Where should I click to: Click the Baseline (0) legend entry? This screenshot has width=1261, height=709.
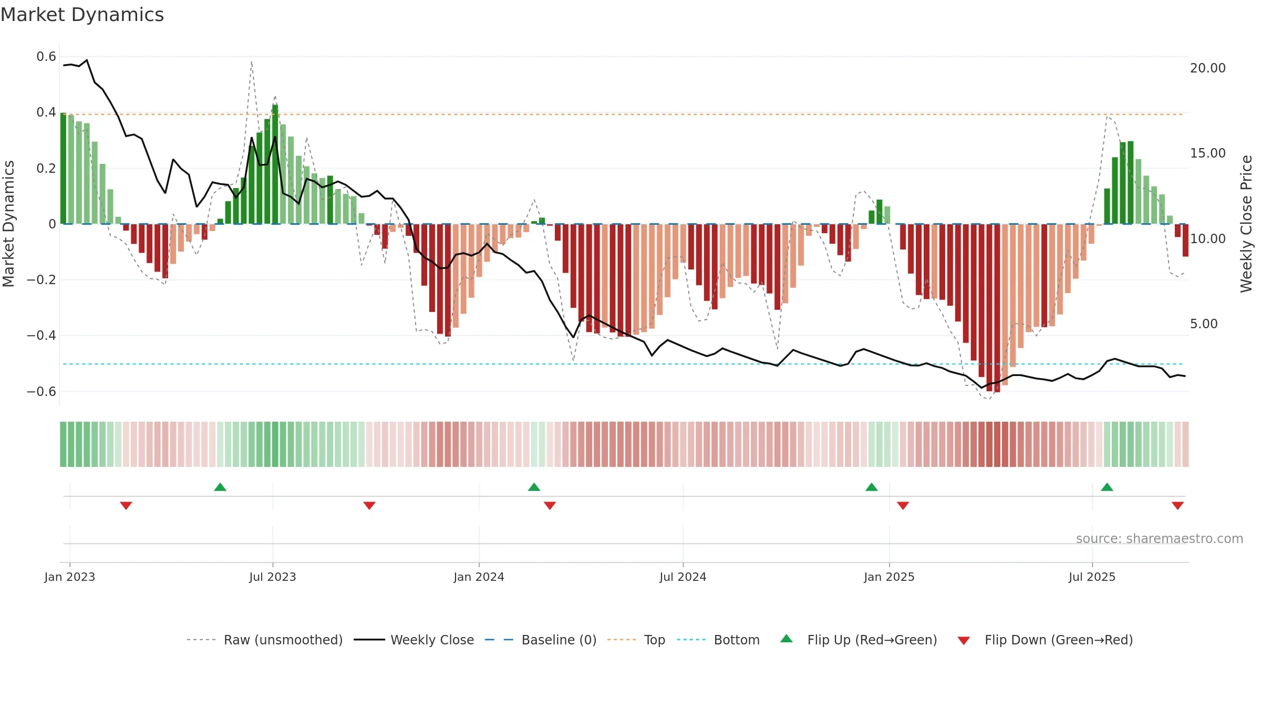(540, 640)
